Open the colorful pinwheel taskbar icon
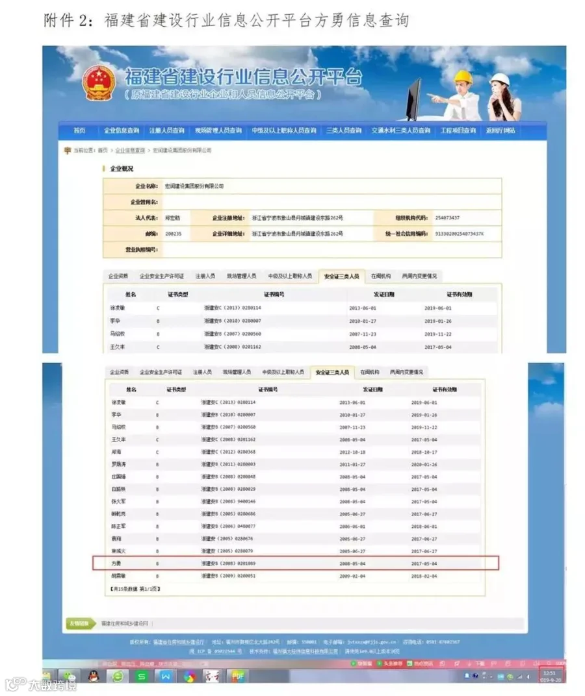585x696 pixels. [190, 677]
